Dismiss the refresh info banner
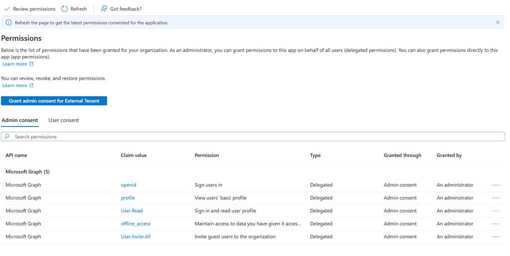The height and width of the screenshot is (256, 510). pyautogui.click(x=498, y=22)
